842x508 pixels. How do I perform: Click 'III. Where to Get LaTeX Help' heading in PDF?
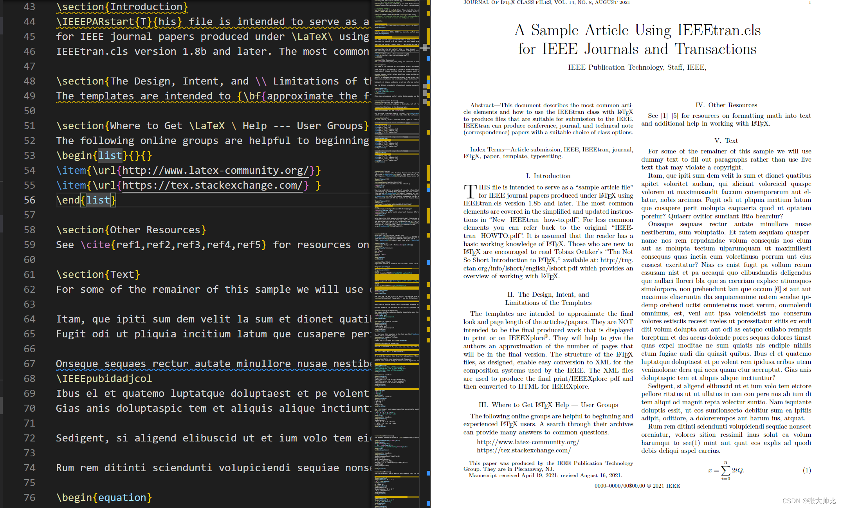[x=548, y=405]
